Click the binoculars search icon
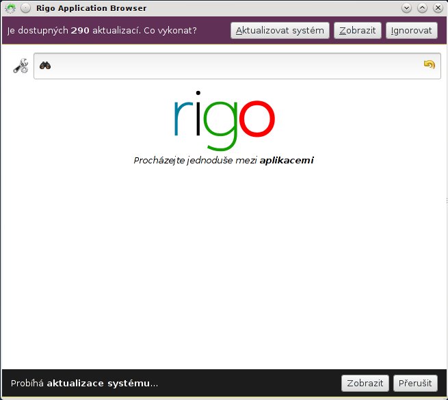This screenshot has height=400, width=448. coord(46,66)
